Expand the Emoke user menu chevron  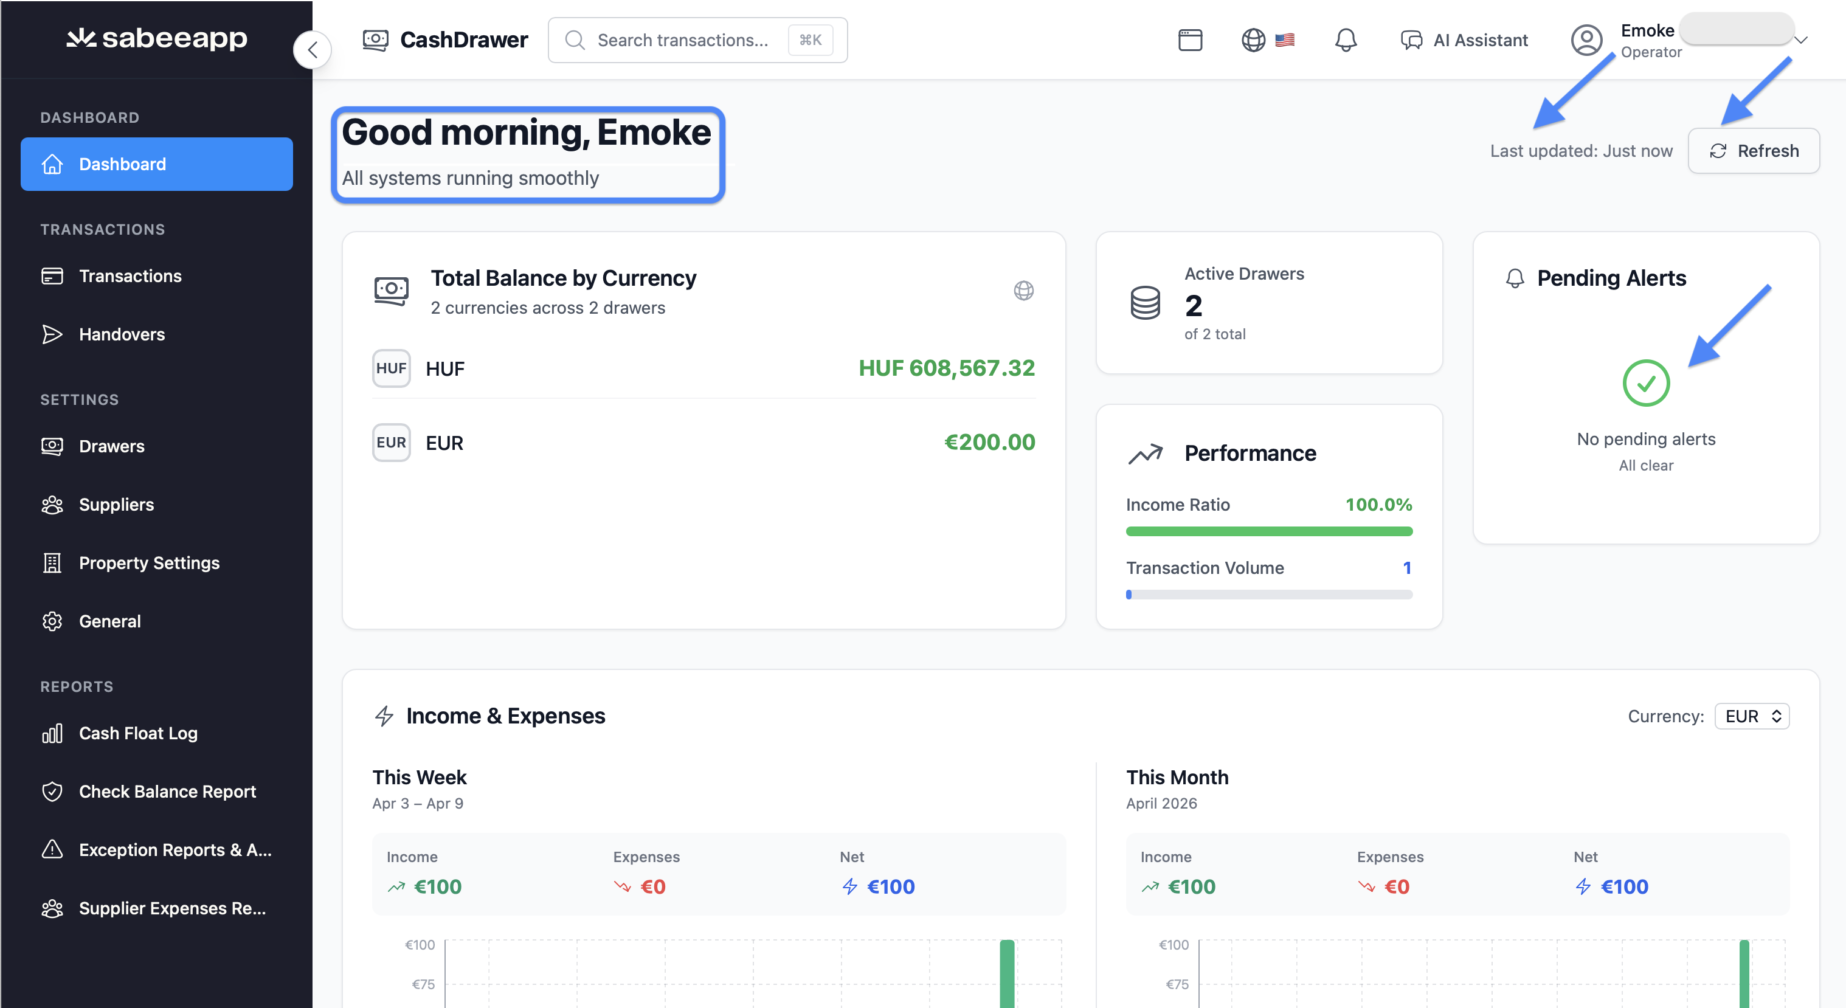[1801, 40]
